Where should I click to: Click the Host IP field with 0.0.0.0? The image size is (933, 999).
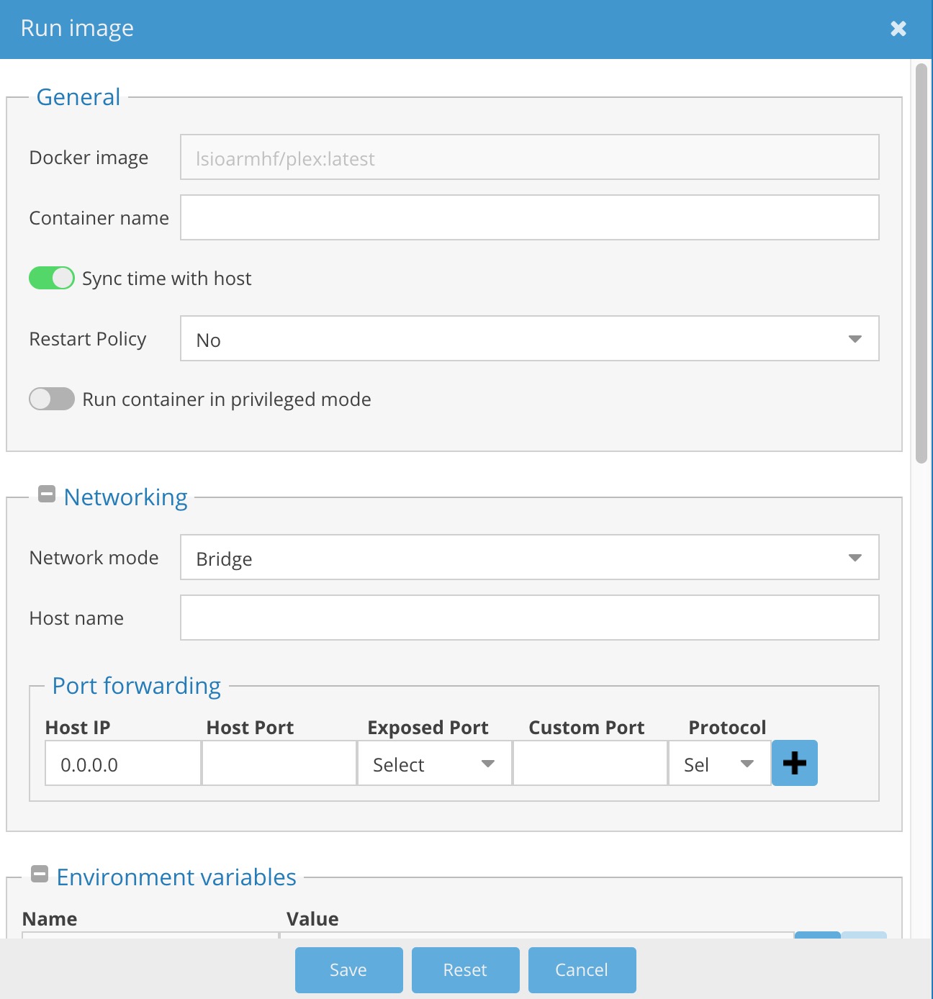[123, 763]
